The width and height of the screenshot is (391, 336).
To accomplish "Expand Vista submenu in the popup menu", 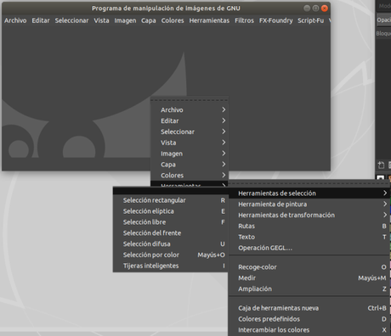I will [190, 143].
